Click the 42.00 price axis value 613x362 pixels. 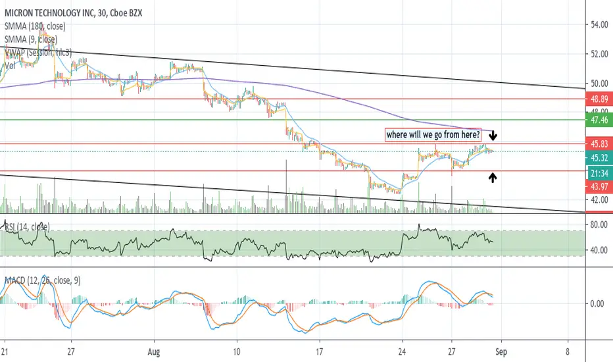pyautogui.click(x=599, y=200)
